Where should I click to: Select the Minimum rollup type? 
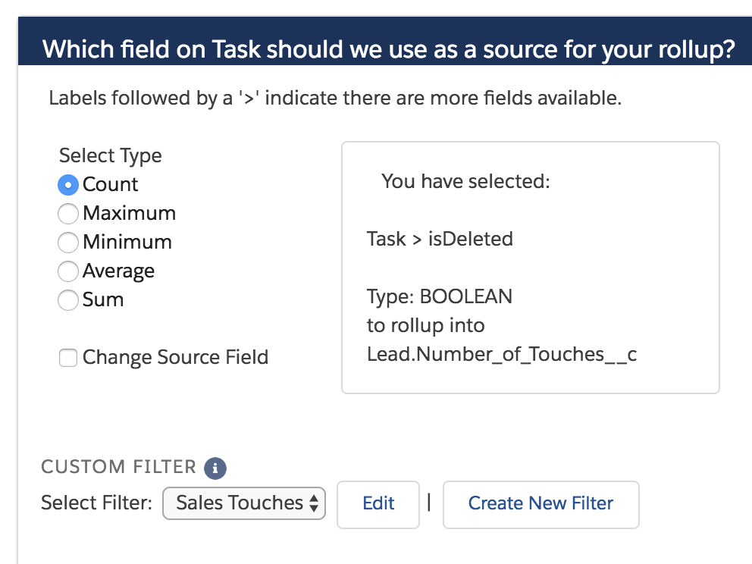68,242
